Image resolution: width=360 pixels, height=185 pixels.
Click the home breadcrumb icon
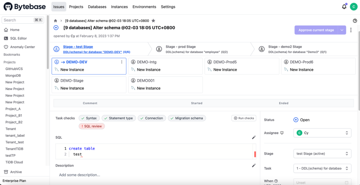(56, 21)
